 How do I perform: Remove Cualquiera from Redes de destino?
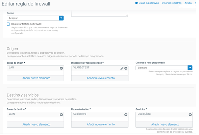pyautogui.click(x=126, y=115)
